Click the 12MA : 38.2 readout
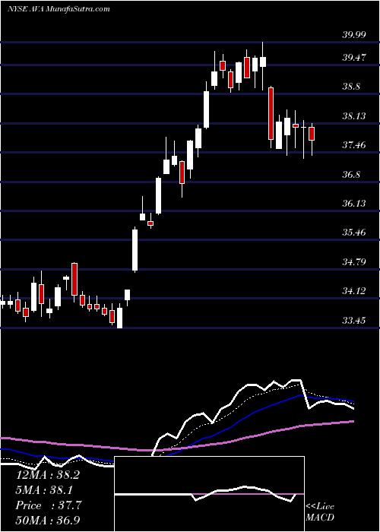The height and width of the screenshot is (532, 380). (48, 475)
